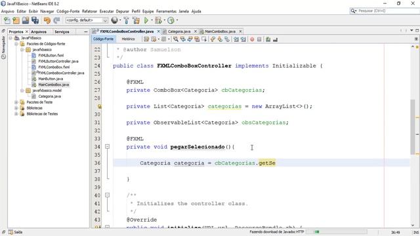Toggle Highlight Search icon in editor toolbar
The width and height of the screenshot is (420, 236).
tap(197, 39)
